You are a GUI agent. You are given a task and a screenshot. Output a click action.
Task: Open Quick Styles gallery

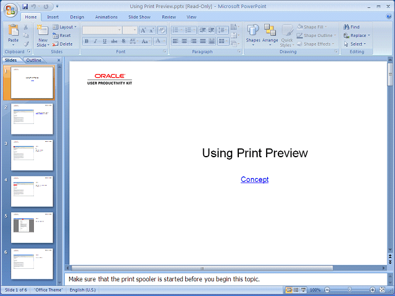[287, 36]
